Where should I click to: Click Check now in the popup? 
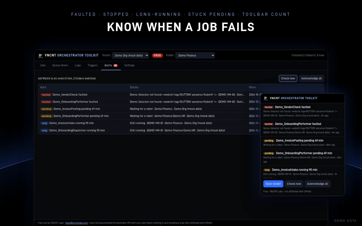[x=294, y=184]
